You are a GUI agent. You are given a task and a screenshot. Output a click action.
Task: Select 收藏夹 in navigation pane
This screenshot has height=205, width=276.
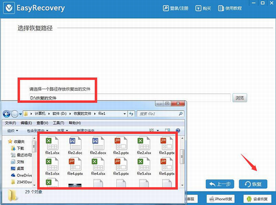[16, 142]
